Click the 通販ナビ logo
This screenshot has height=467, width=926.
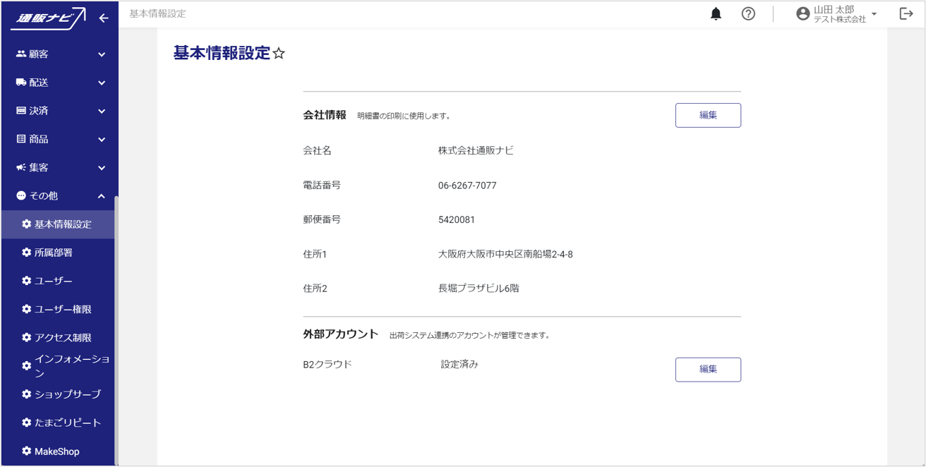tap(47, 18)
